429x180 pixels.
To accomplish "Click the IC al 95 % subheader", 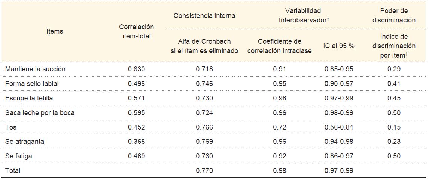I will pos(338,46).
